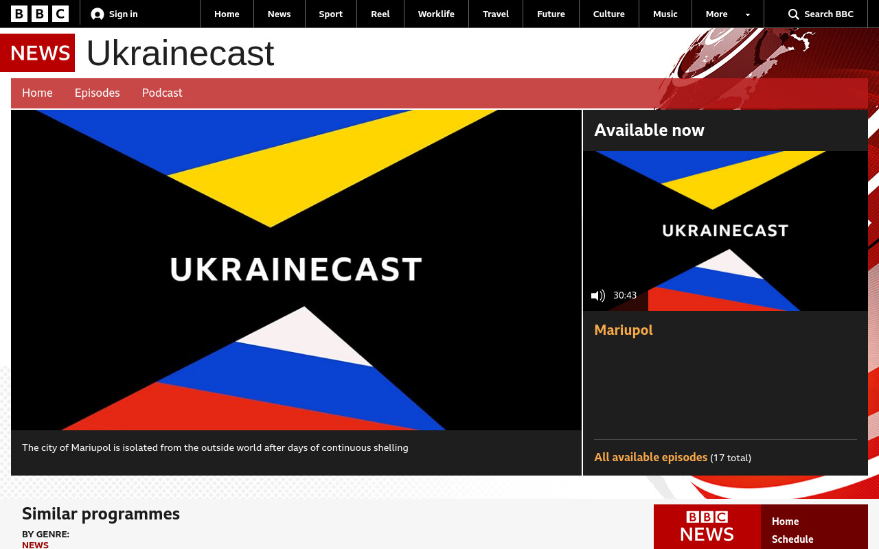Open News in the top navigation
This screenshot has height=549, width=879.
coord(279,14)
